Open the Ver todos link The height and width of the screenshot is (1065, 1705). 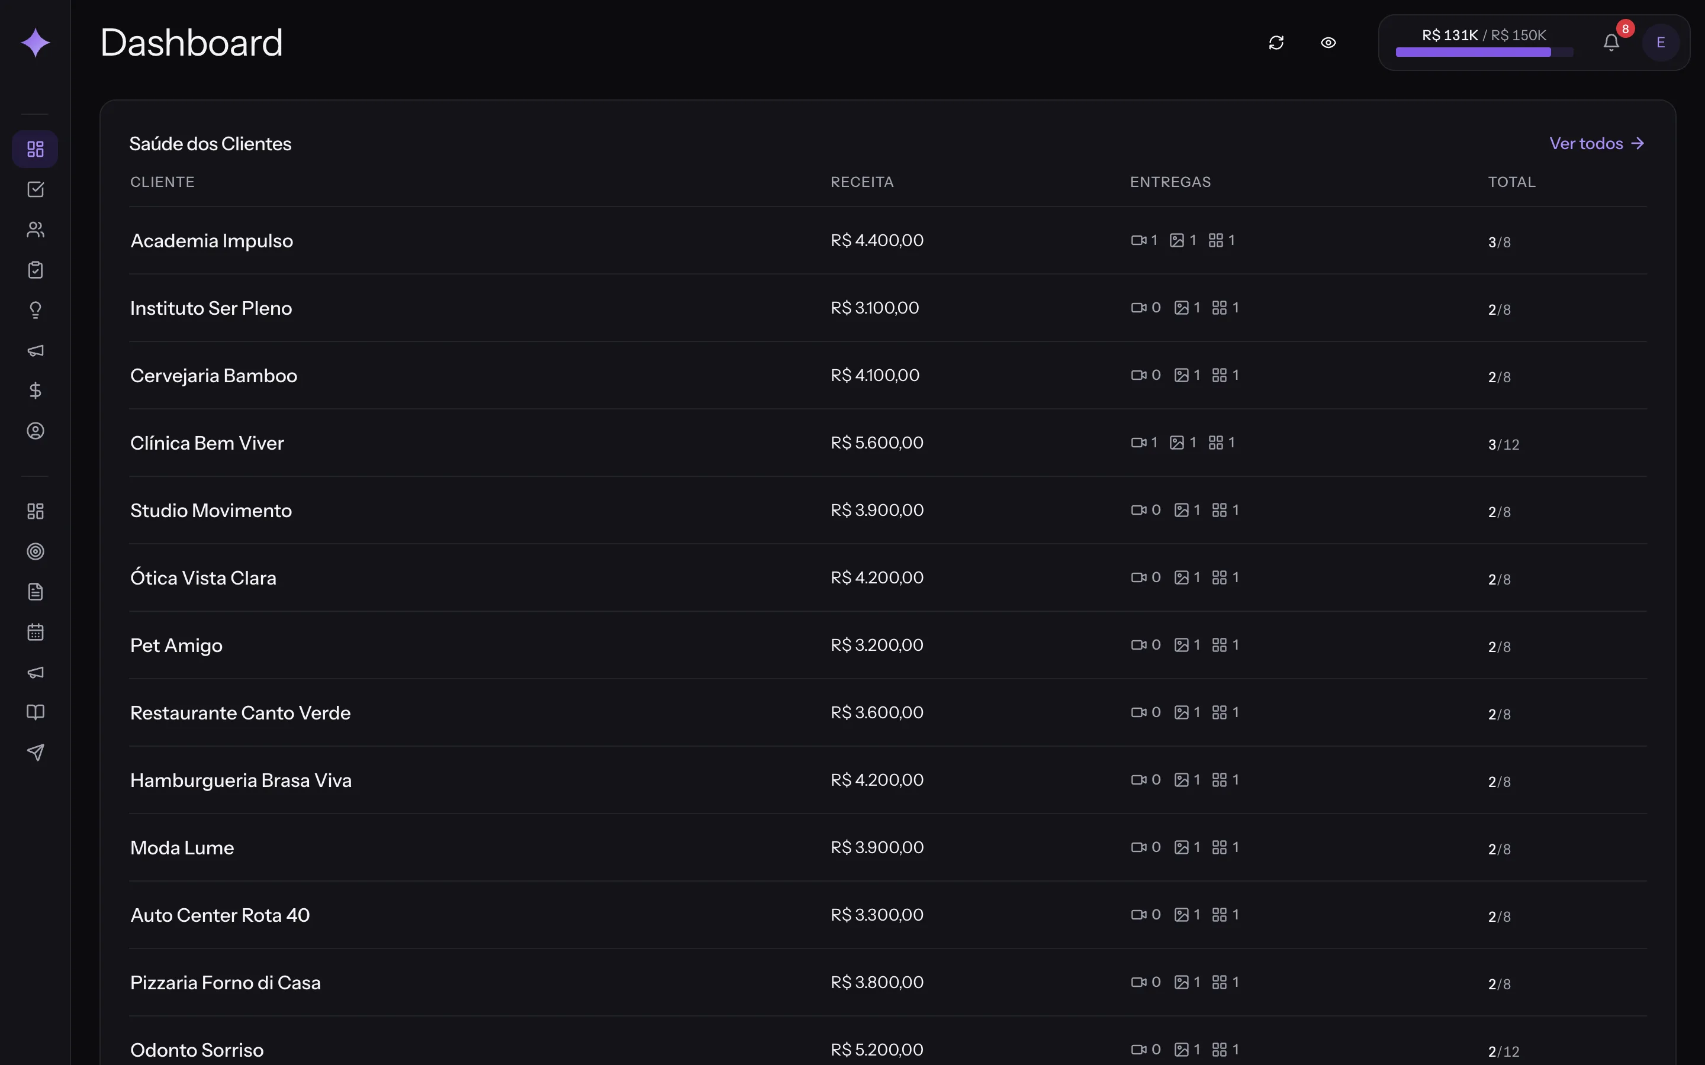coord(1597,144)
